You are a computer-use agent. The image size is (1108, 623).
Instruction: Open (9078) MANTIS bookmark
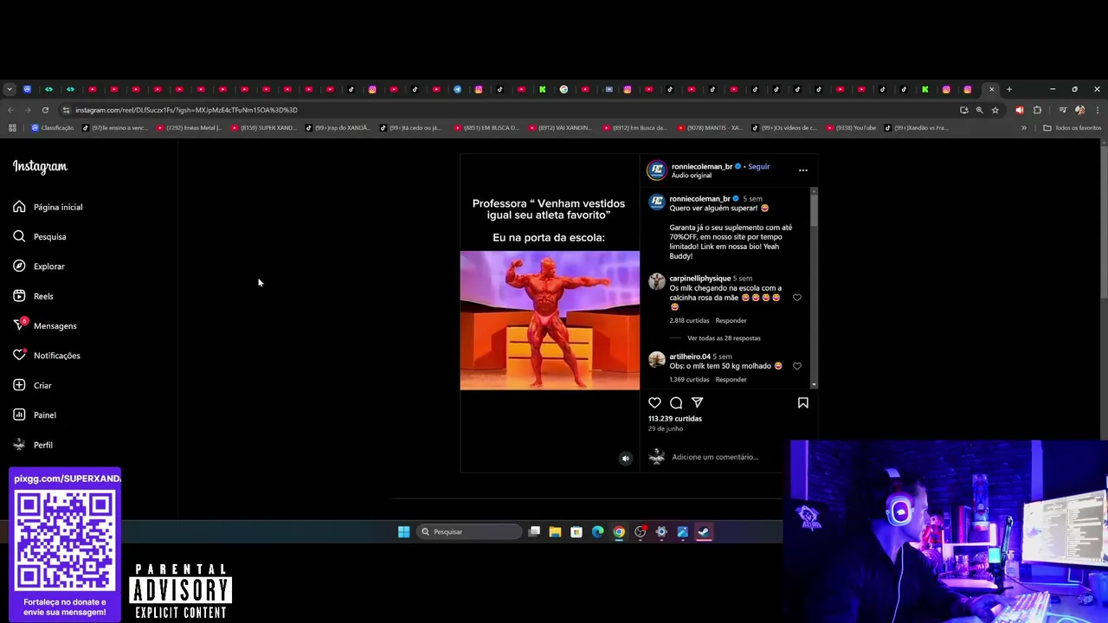[710, 128]
